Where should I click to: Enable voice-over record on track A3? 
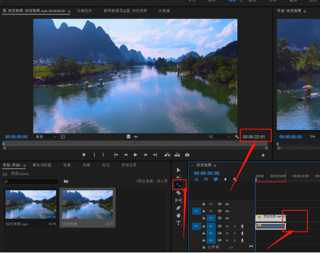pyautogui.click(x=242, y=240)
